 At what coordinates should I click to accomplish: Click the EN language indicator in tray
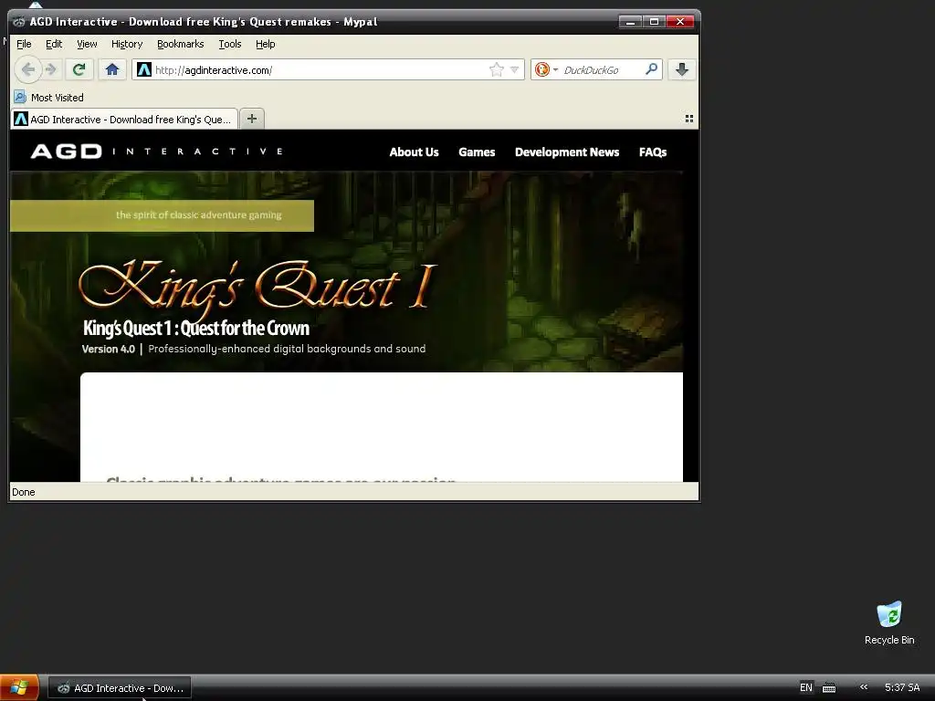click(805, 687)
